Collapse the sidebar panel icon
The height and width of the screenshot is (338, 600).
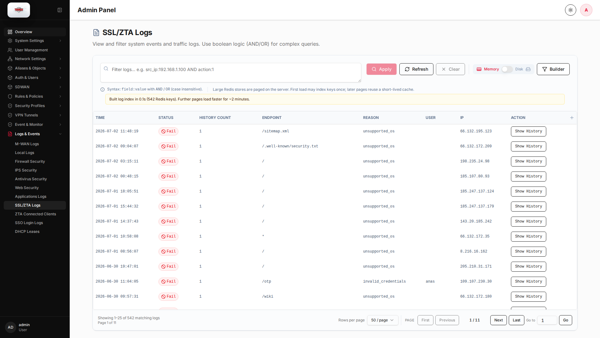coord(60,10)
